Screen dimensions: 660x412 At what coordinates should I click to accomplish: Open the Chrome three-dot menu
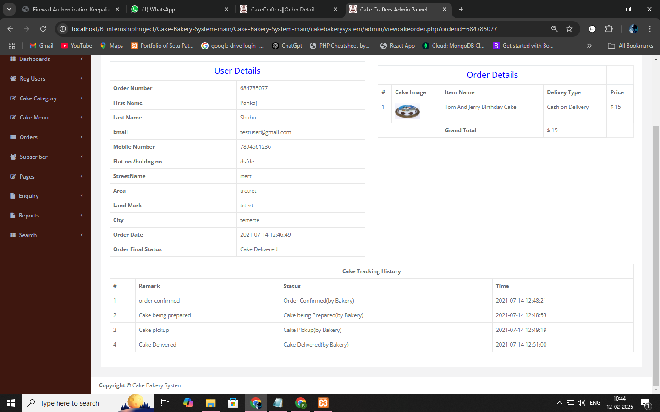(x=650, y=29)
